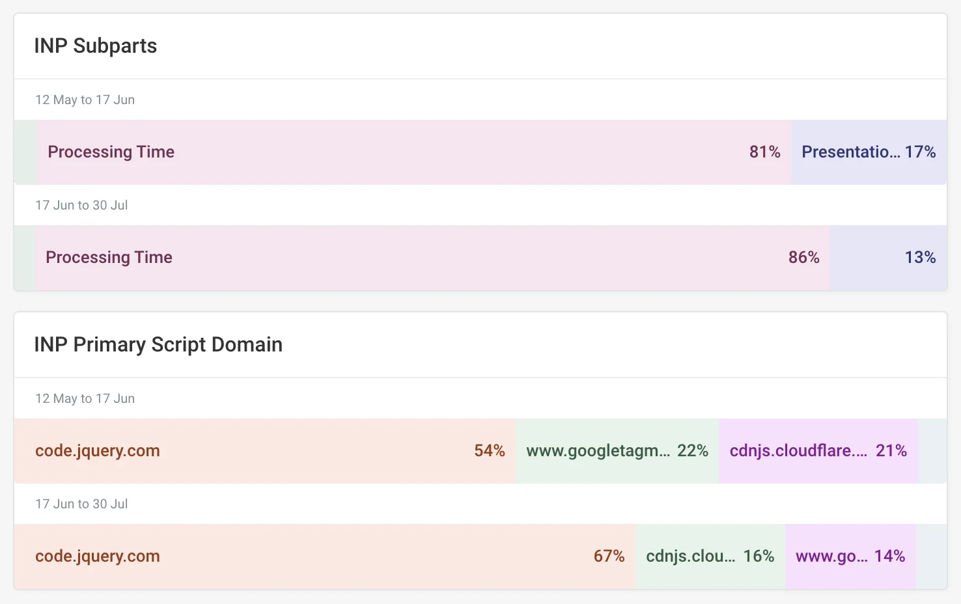Click the 12 May to 17 Jun label under INP Subparts

85,100
